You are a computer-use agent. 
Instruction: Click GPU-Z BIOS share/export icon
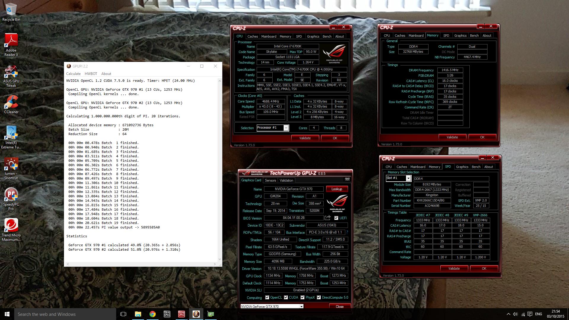[327, 218]
